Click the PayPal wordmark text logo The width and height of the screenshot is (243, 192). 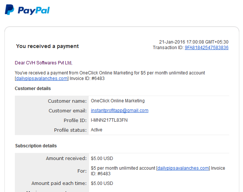click(x=34, y=10)
